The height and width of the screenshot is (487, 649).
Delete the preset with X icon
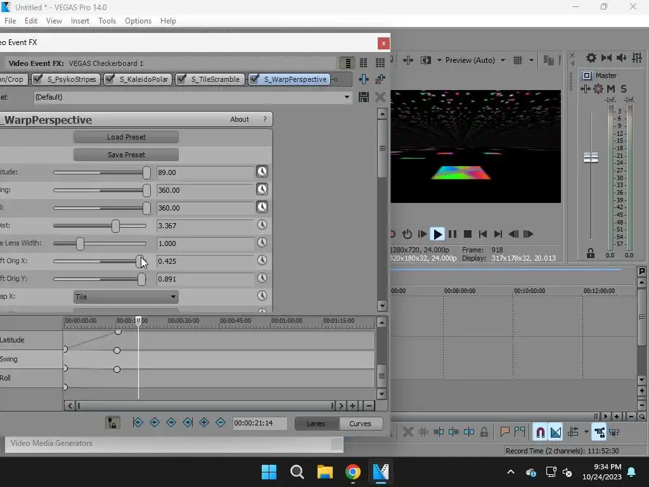pos(380,97)
